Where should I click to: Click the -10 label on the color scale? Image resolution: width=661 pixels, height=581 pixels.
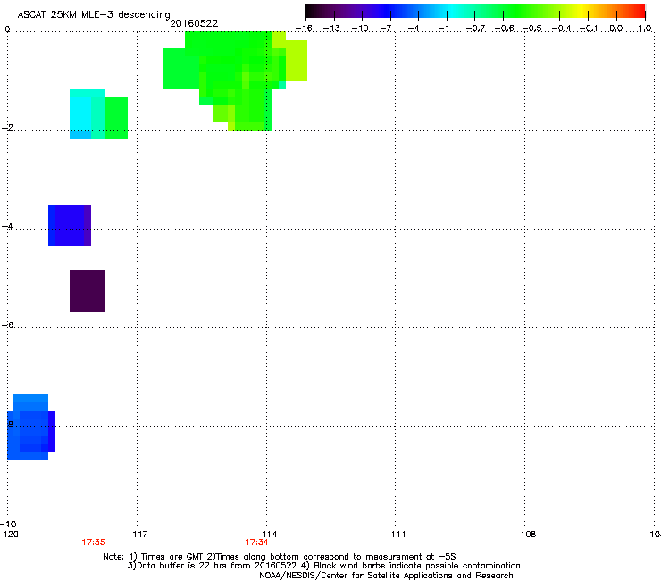360,29
